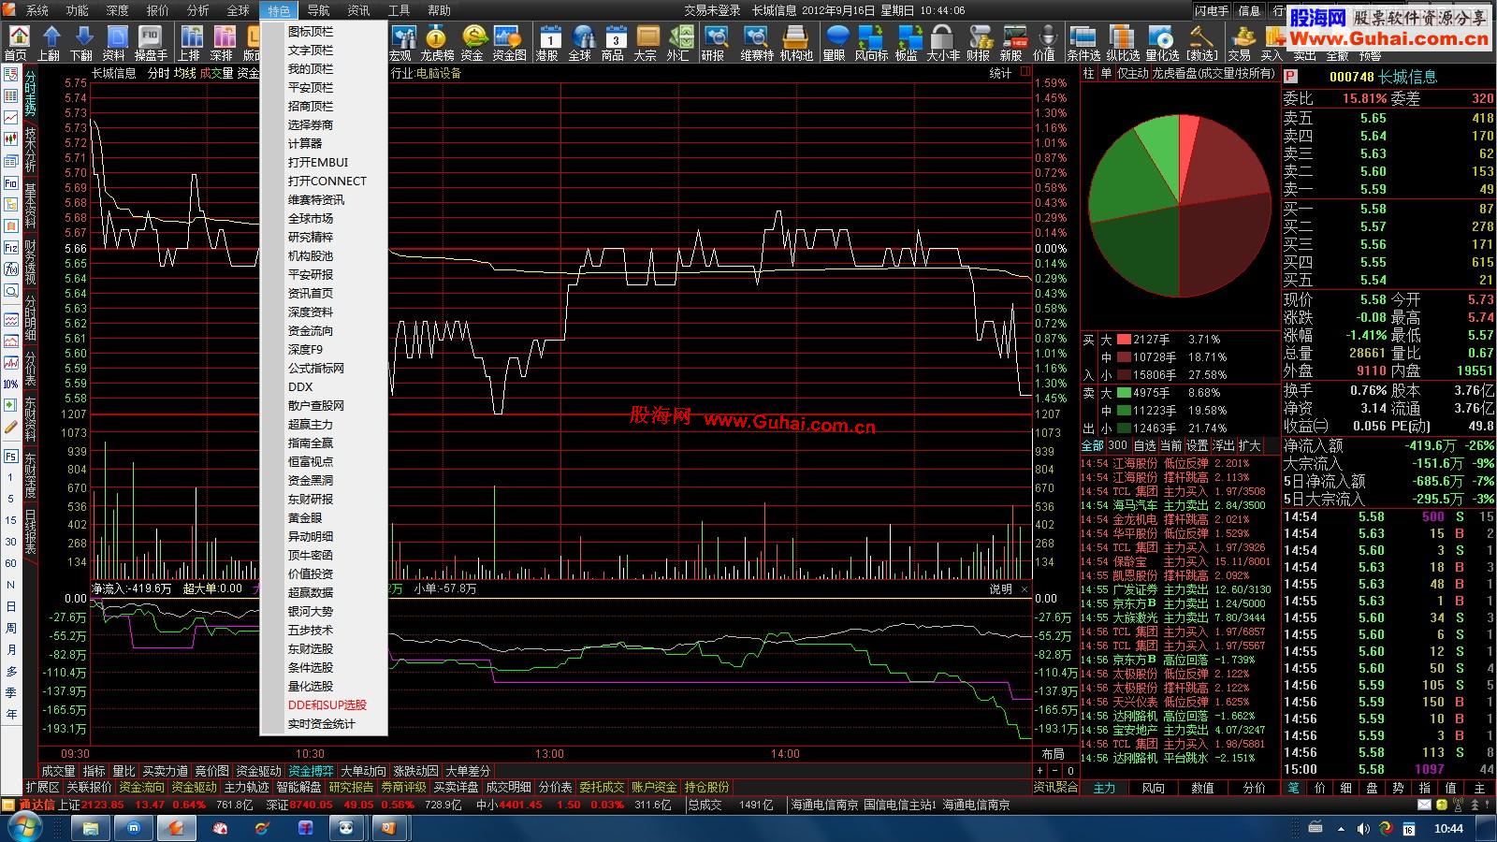
Task: Switch to 风向 tab below the ticker
Action: click(1153, 788)
